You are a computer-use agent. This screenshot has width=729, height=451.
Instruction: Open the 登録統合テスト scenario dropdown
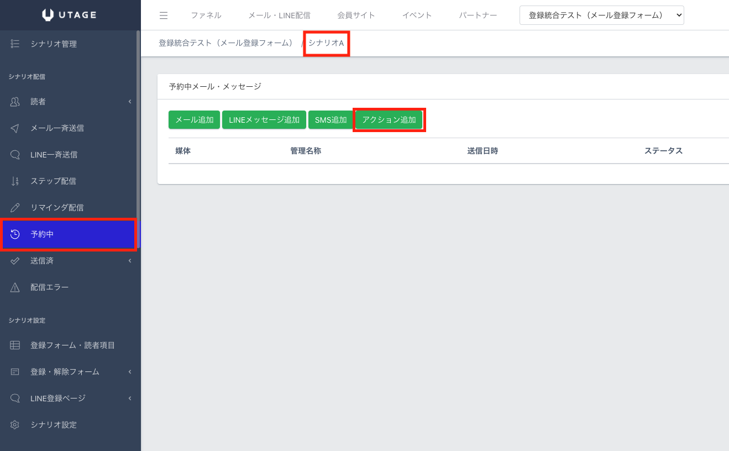pyautogui.click(x=601, y=15)
